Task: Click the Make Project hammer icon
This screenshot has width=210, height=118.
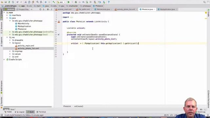Action: (x=54, y=2)
